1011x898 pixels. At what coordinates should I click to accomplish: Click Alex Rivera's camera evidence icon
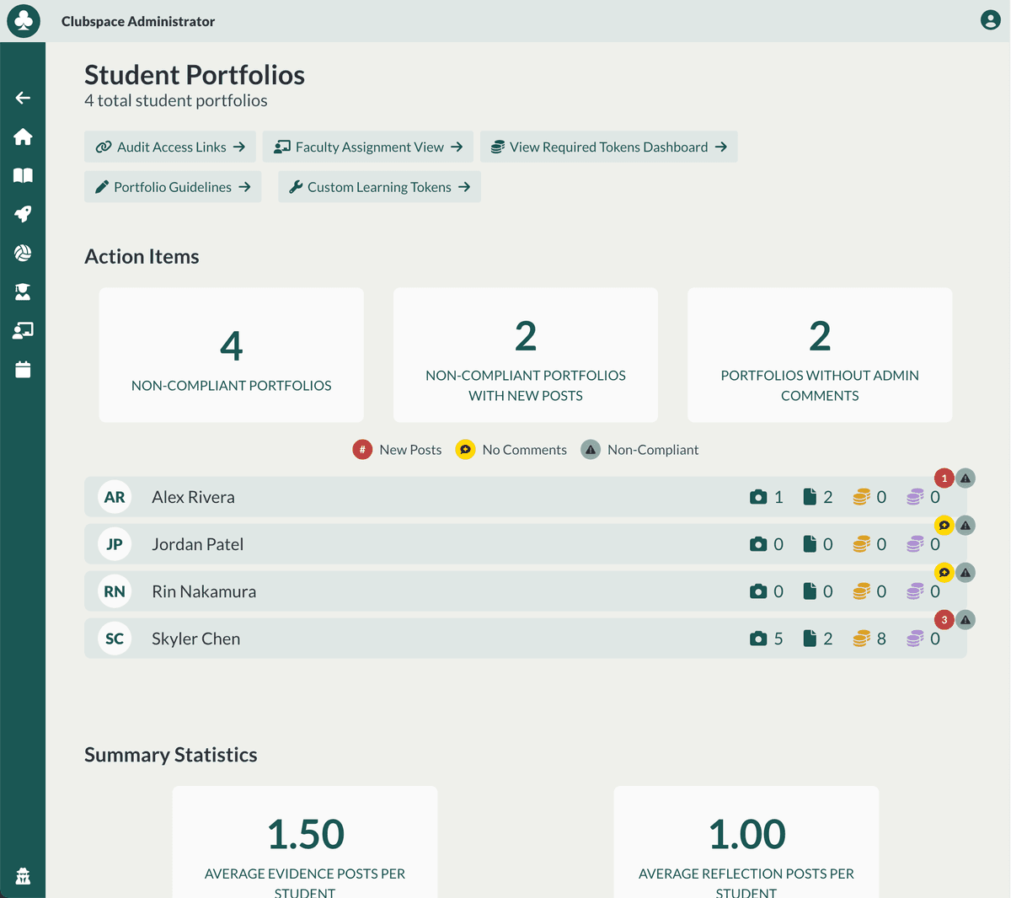pyautogui.click(x=758, y=497)
